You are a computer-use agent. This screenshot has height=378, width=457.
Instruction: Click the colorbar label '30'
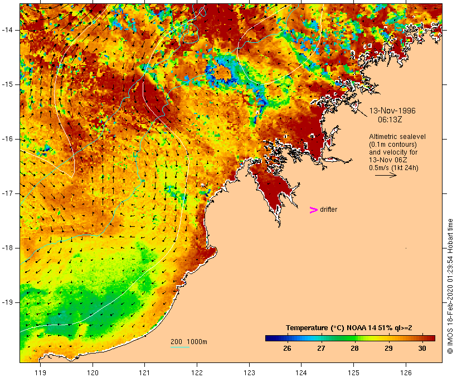[x=422, y=348]
